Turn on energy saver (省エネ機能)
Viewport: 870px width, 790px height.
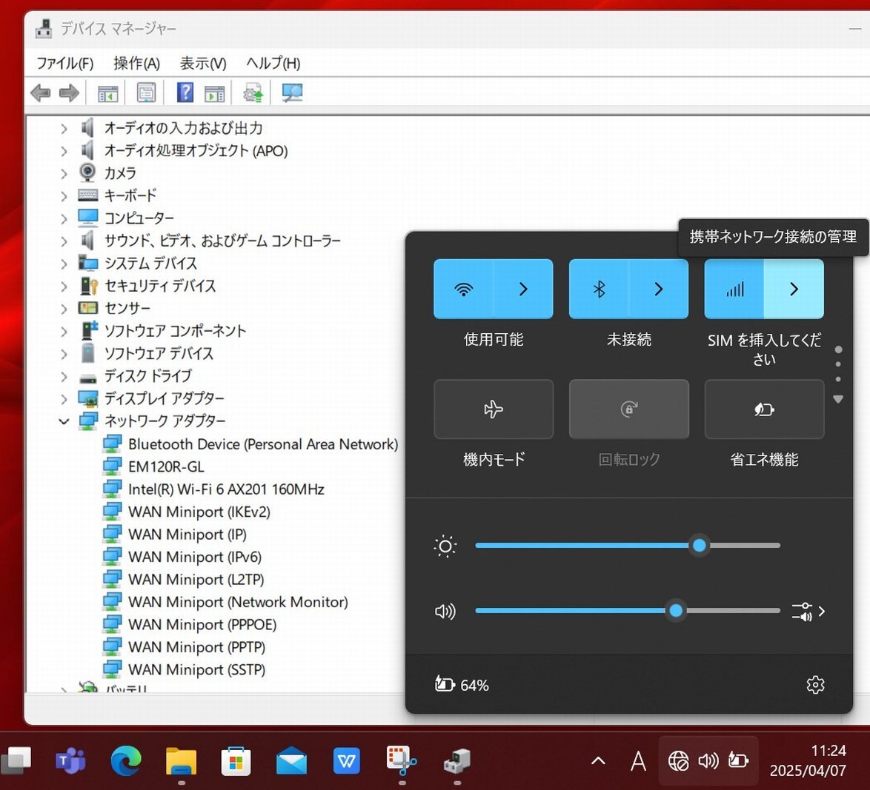(x=764, y=409)
